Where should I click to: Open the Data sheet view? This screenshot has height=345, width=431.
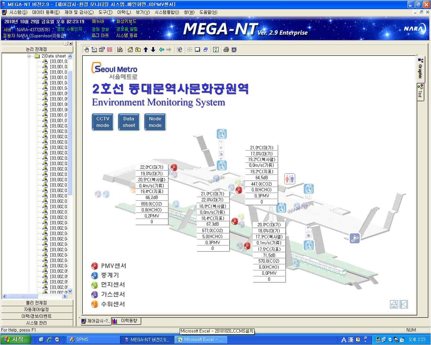129,122
